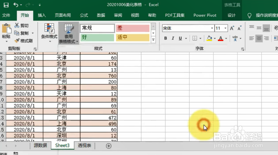Set middle vertical alignment
Viewport: 278px width, 155px height.
point(259,28)
